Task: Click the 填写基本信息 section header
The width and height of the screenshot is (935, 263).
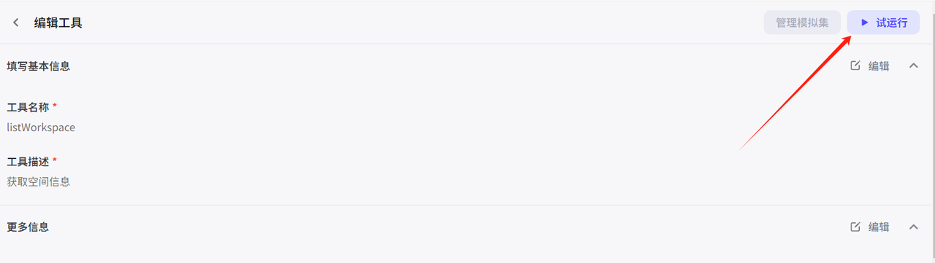Action: pyautogui.click(x=39, y=66)
